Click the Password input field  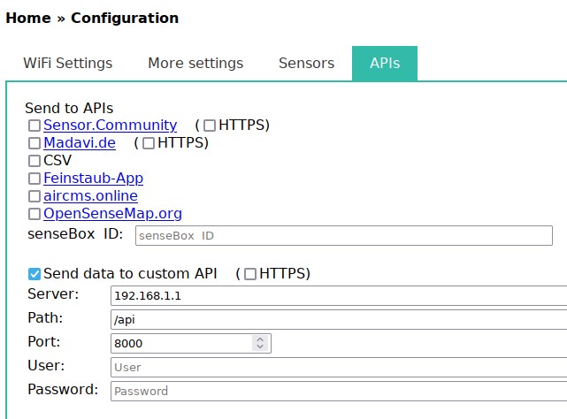(x=338, y=391)
